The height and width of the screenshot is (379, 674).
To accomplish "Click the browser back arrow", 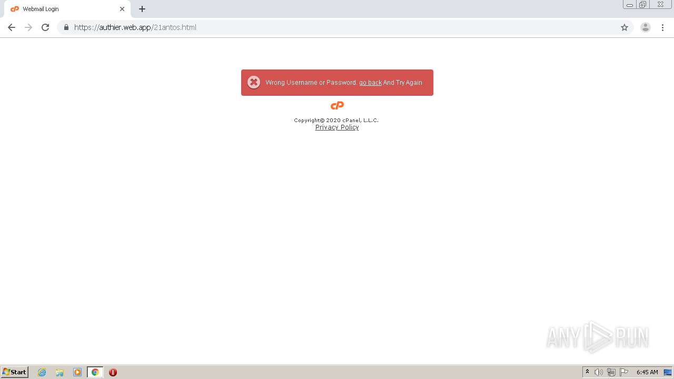I will [12, 27].
